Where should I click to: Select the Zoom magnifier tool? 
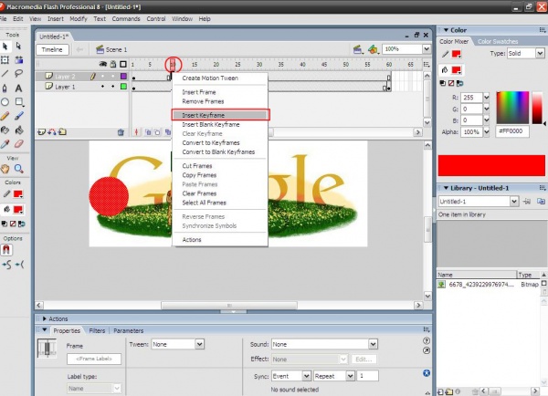pyautogui.click(x=19, y=169)
